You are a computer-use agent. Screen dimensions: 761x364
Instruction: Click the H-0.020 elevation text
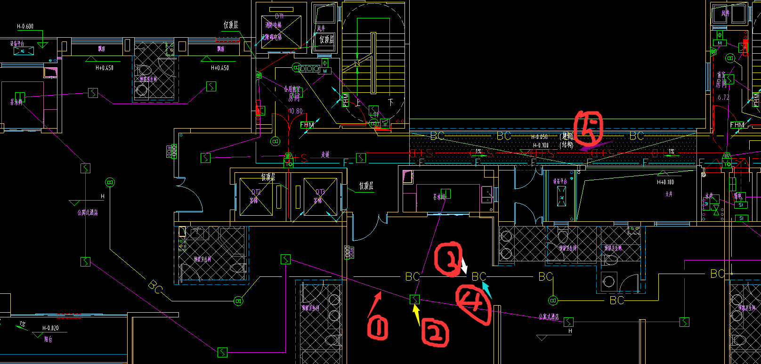coord(50,328)
